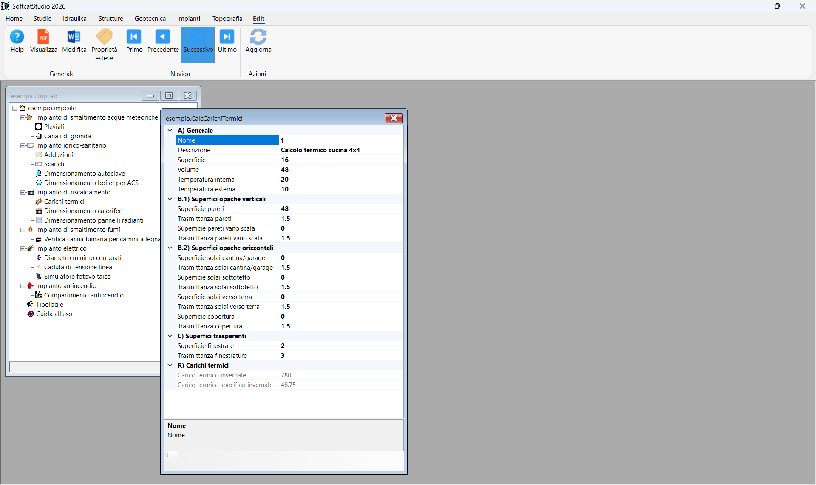Select the Trasmittanza solai sottotetto row
816x485 pixels.
(x=289, y=287)
